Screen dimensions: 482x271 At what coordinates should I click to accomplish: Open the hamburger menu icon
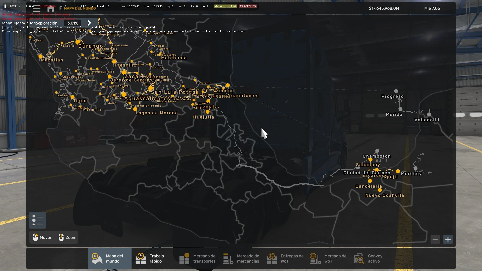coord(37,9)
